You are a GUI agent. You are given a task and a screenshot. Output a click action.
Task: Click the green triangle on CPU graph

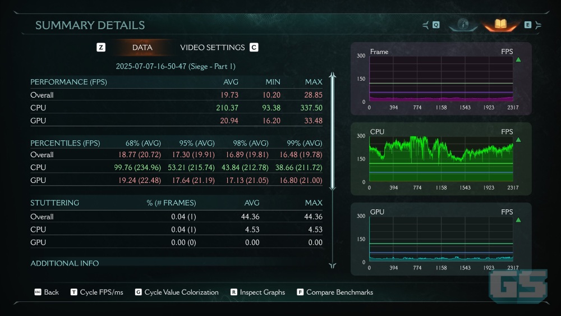[x=518, y=140]
